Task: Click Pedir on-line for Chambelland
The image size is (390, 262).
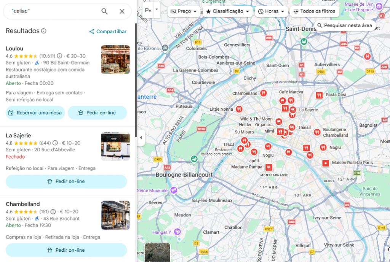Action: [66, 250]
